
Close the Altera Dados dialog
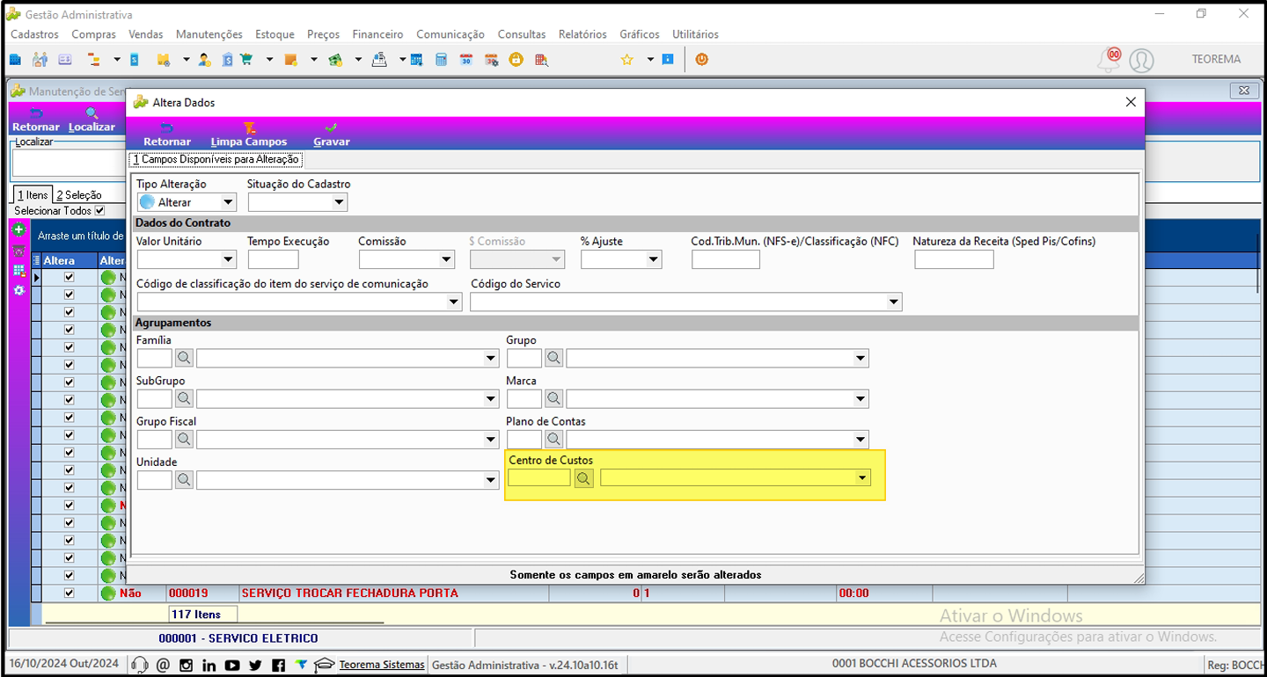coord(1132,102)
